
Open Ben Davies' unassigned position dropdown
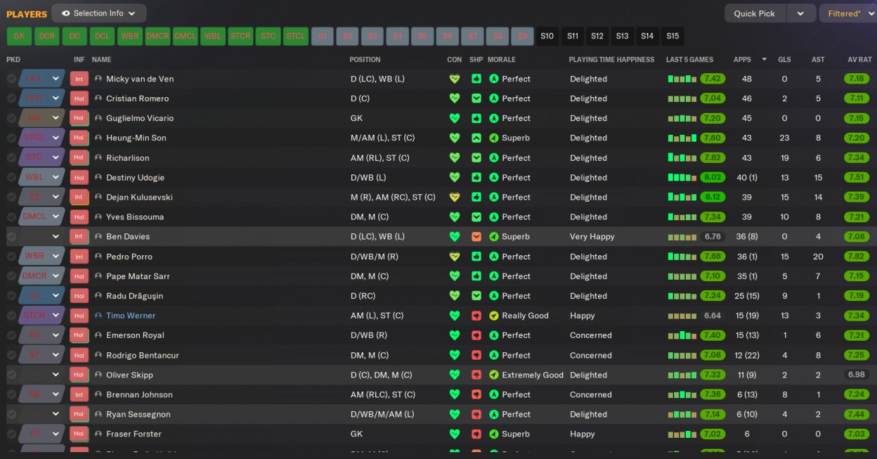pos(42,237)
